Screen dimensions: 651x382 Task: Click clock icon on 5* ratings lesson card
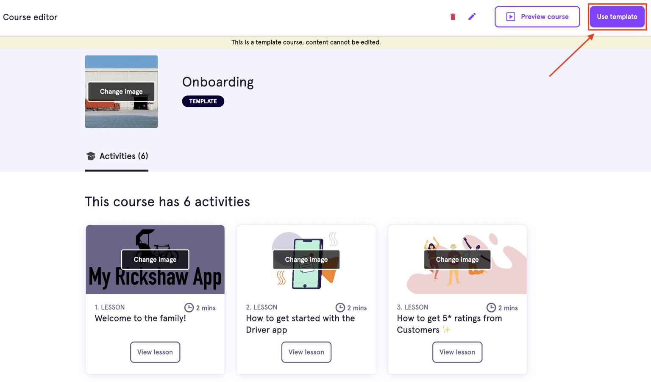coord(491,307)
